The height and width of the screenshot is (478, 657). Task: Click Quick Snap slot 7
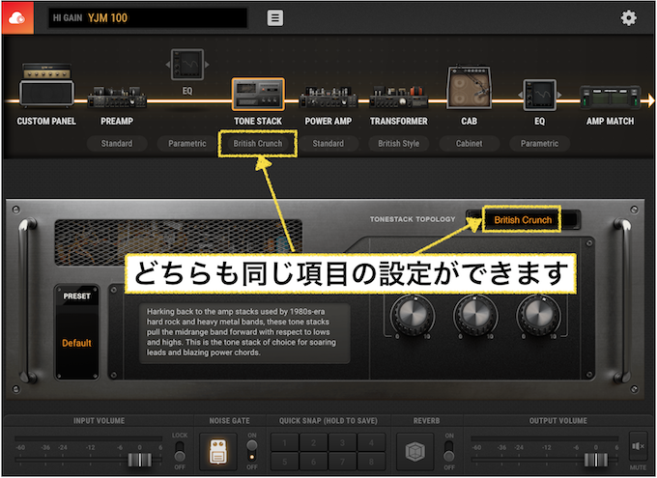pos(342,462)
